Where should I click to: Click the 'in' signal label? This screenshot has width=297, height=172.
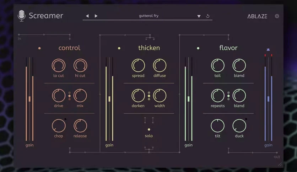coord(20,39)
